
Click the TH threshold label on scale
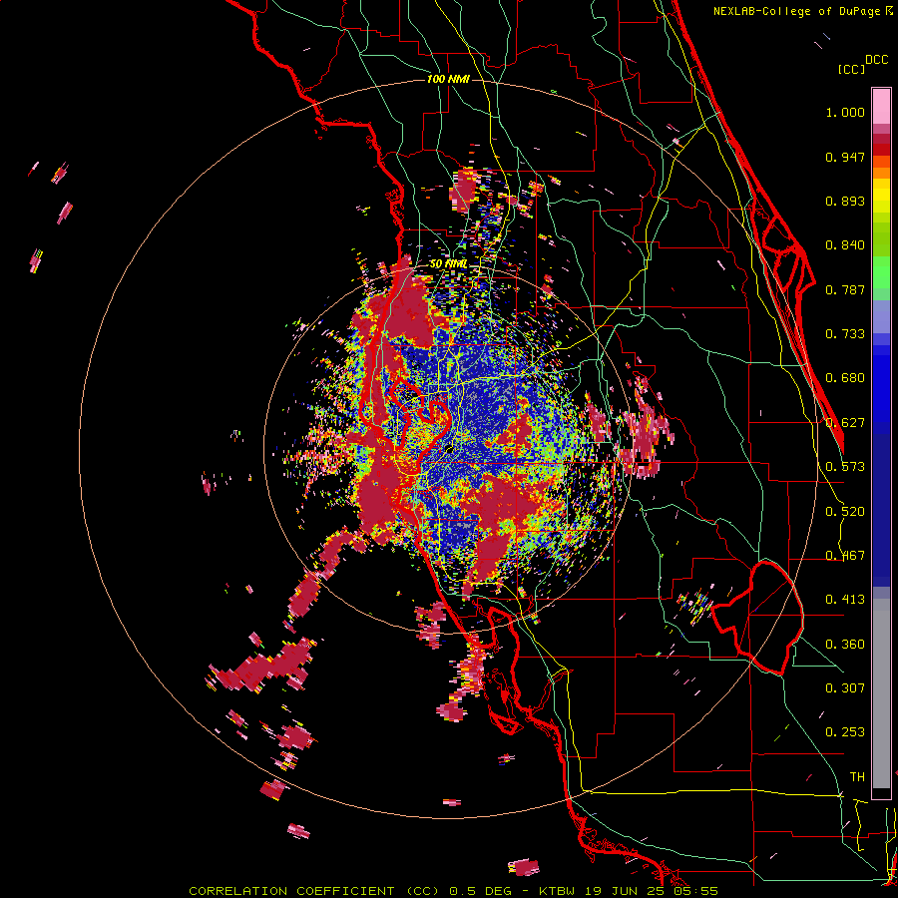[857, 777]
